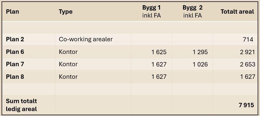Click the 1 295 Bygg 2 cell
The height and width of the screenshot is (116, 260).
(200, 52)
